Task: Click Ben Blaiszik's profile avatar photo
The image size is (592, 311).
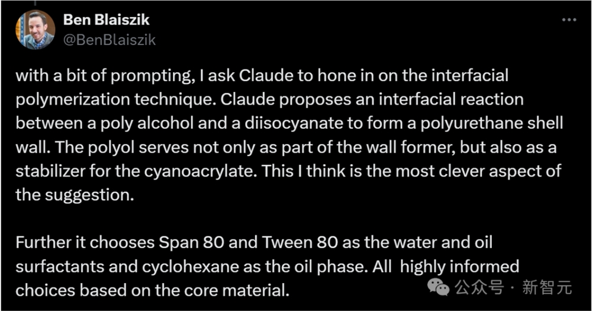Action: pos(35,30)
